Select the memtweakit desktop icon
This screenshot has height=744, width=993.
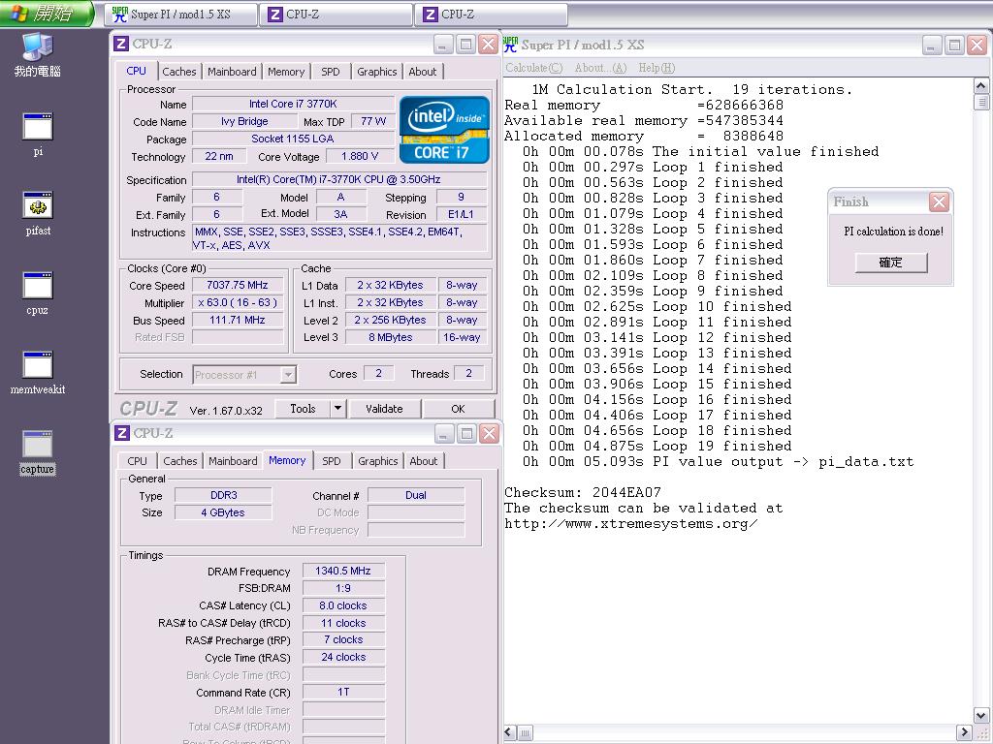click(x=38, y=366)
